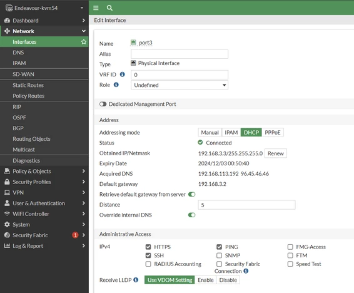Click the info icon beside Security Fabric Connection

pos(246,271)
